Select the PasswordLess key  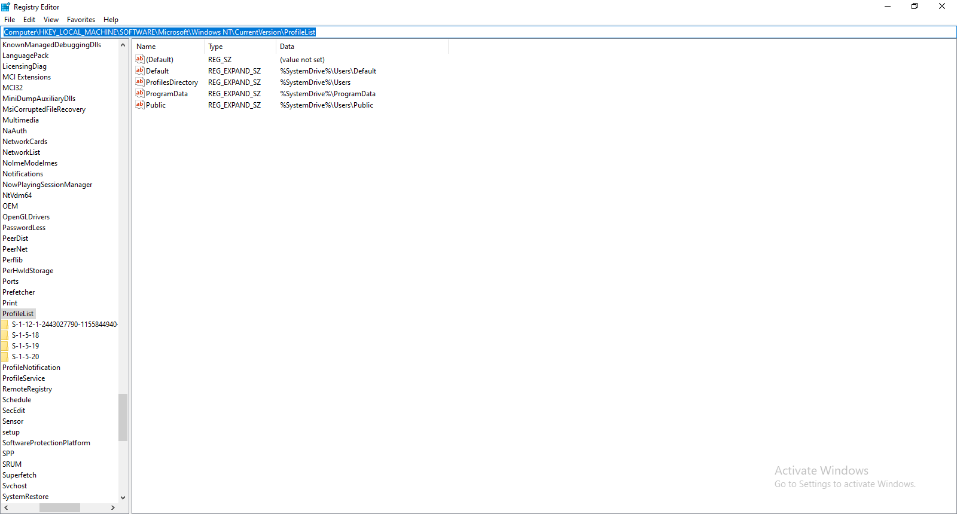[24, 228]
